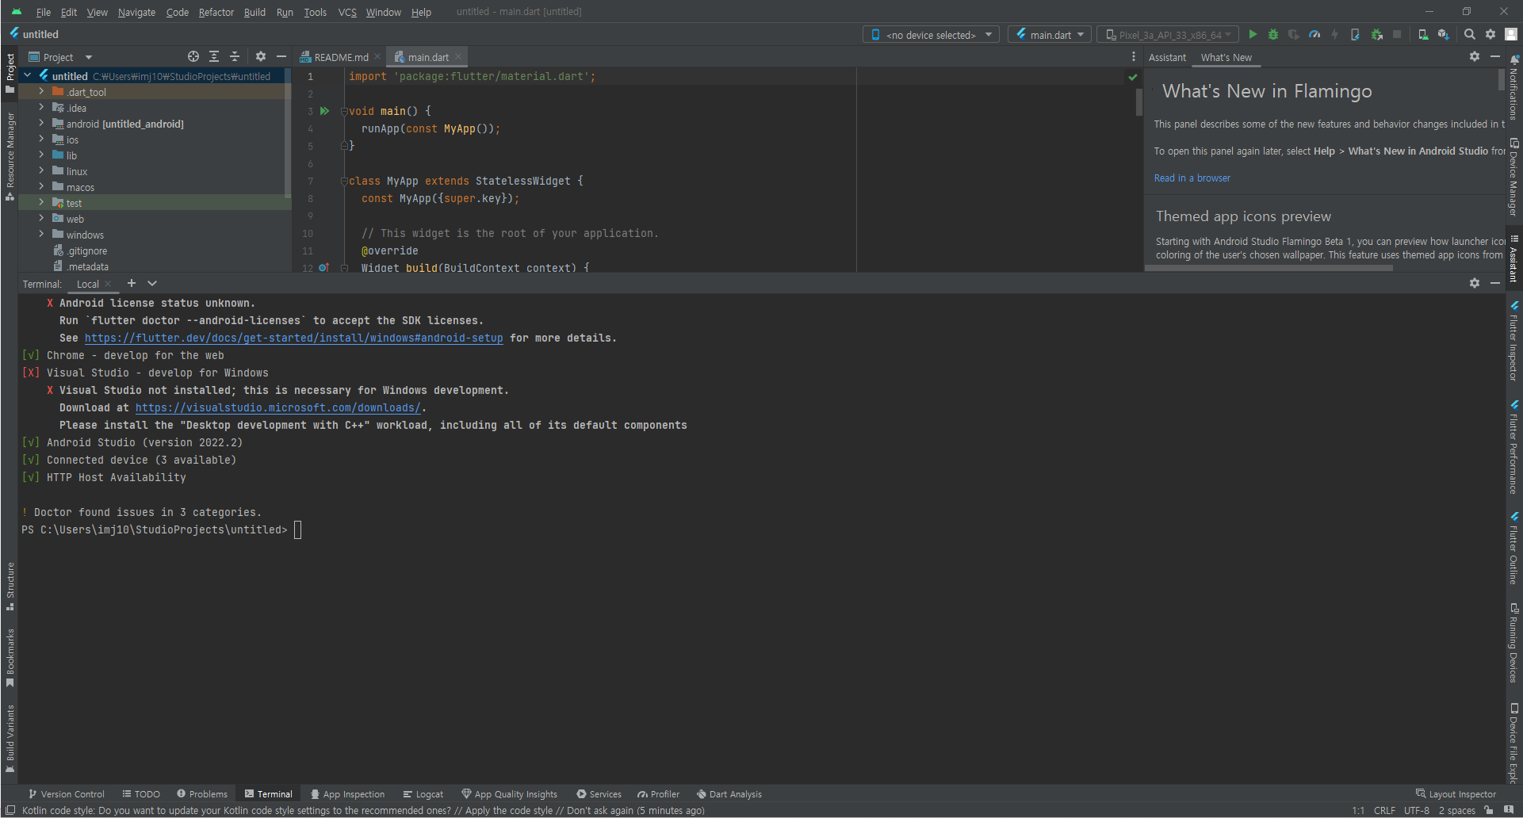Toggle Bookmarks side panel
This screenshot has width=1523, height=818.
10,658
